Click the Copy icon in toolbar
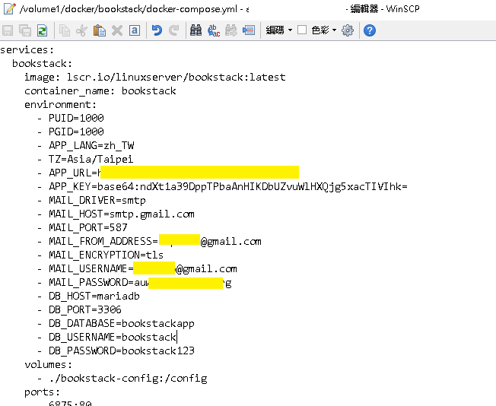496x406 pixels. (x=65, y=30)
